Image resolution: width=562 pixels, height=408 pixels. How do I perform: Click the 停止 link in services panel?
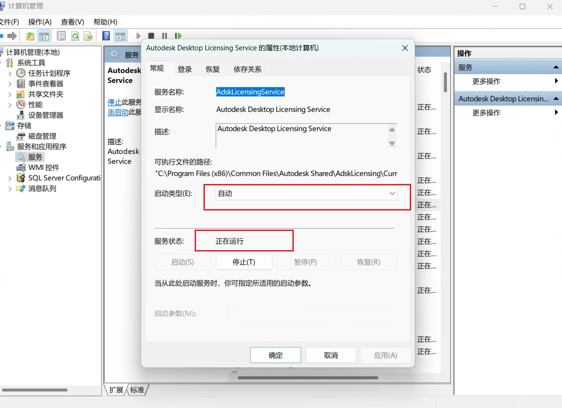[115, 102]
